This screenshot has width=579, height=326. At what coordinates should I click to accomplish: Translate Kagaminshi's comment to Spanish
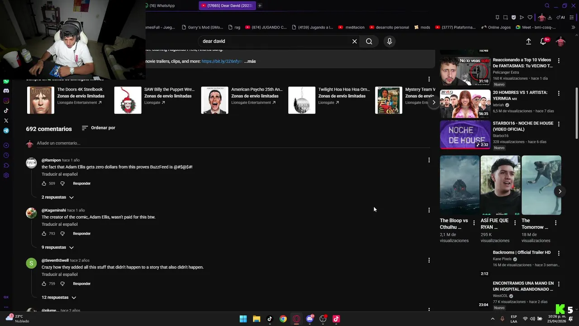(x=60, y=224)
